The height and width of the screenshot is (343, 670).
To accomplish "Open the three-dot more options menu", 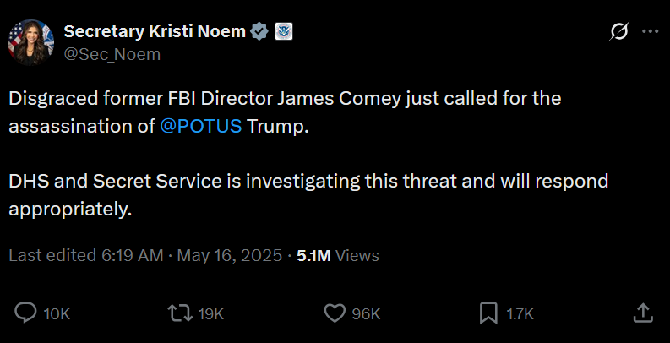I will point(650,32).
